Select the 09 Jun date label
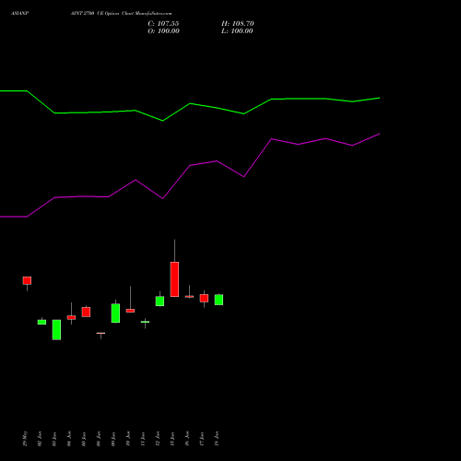 click(113, 439)
